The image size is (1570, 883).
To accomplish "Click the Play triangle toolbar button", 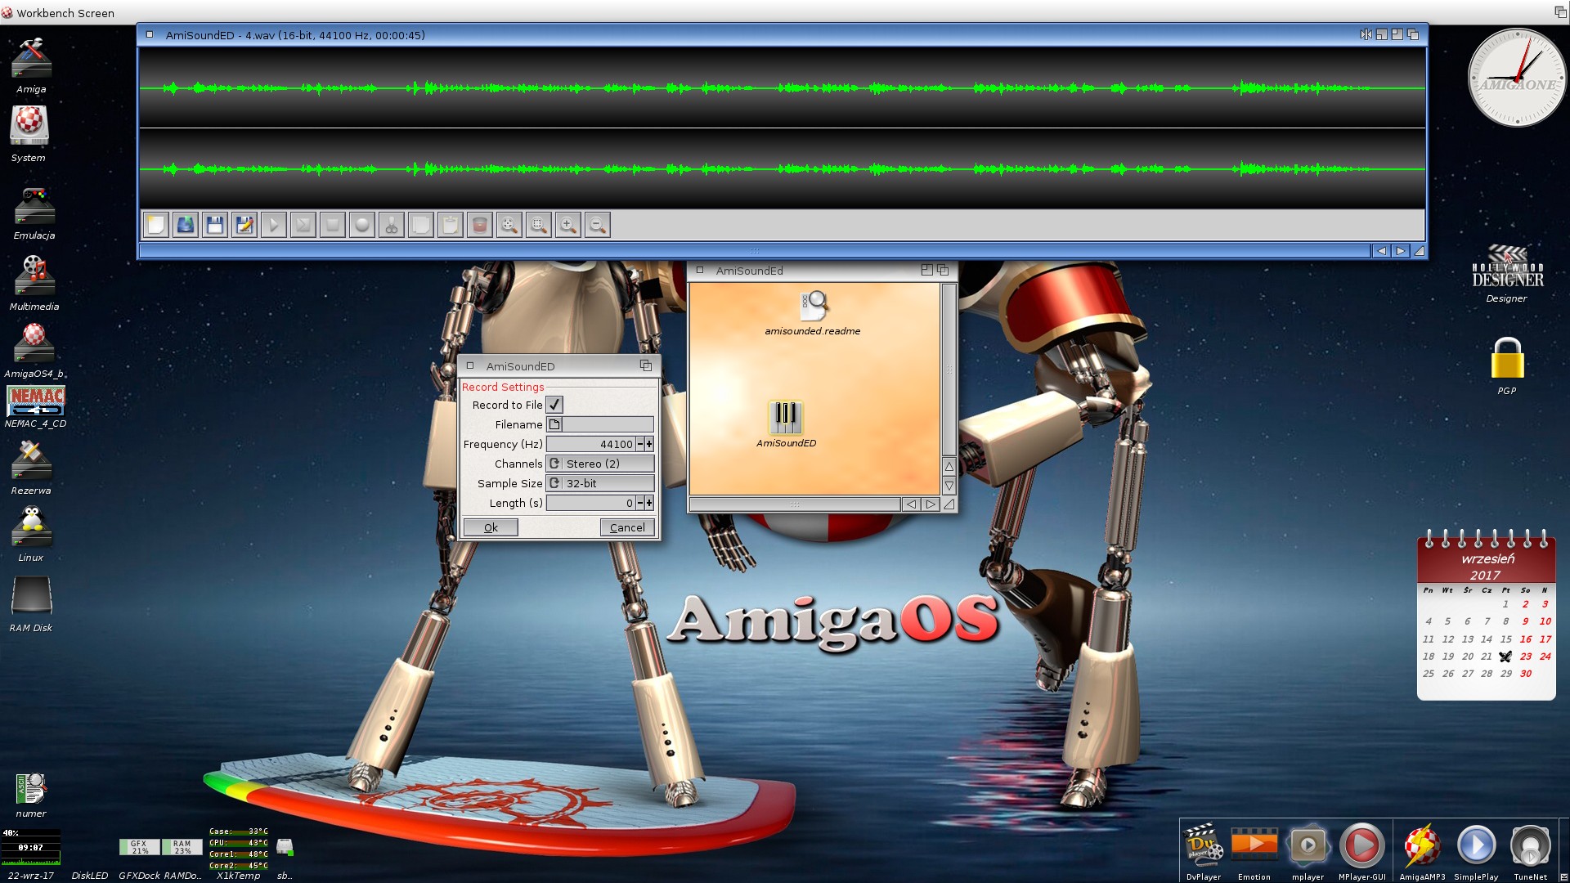I will pyautogui.click(x=274, y=225).
